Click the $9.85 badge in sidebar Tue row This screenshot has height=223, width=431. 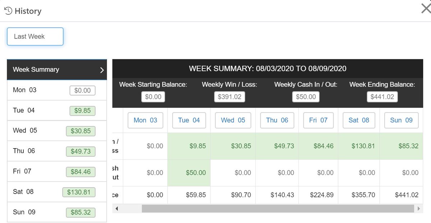pos(83,111)
